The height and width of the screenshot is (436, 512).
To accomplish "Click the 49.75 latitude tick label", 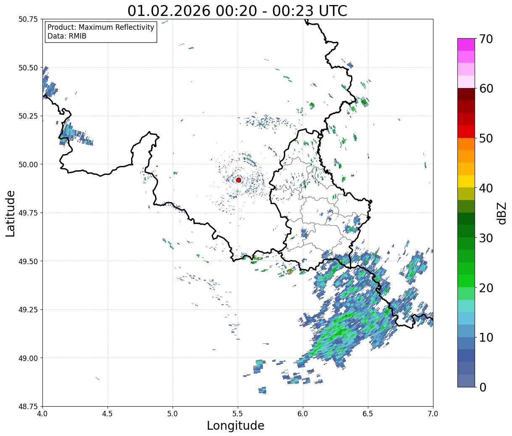I will [x=28, y=213].
